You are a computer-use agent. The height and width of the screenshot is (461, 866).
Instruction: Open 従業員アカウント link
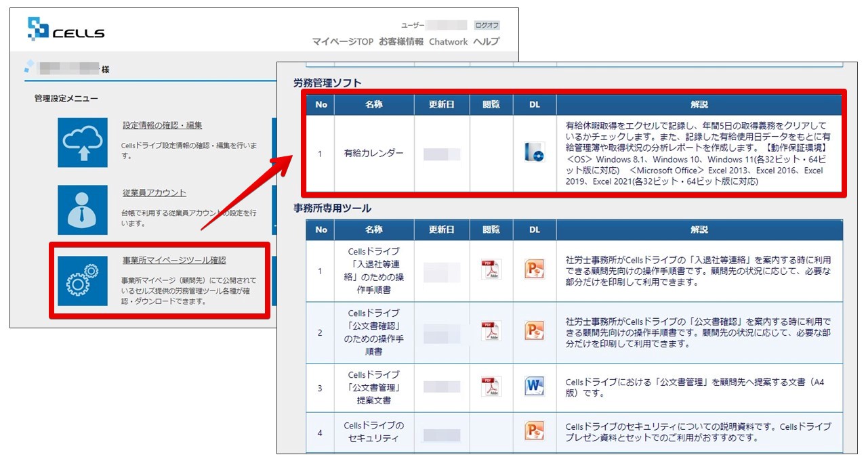click(154, 193)
